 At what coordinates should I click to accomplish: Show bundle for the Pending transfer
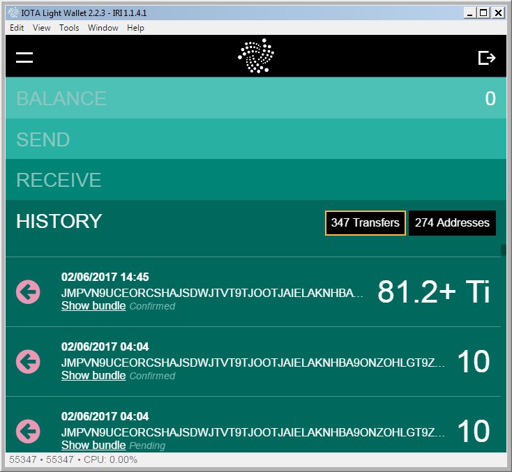tap(93, 446)
